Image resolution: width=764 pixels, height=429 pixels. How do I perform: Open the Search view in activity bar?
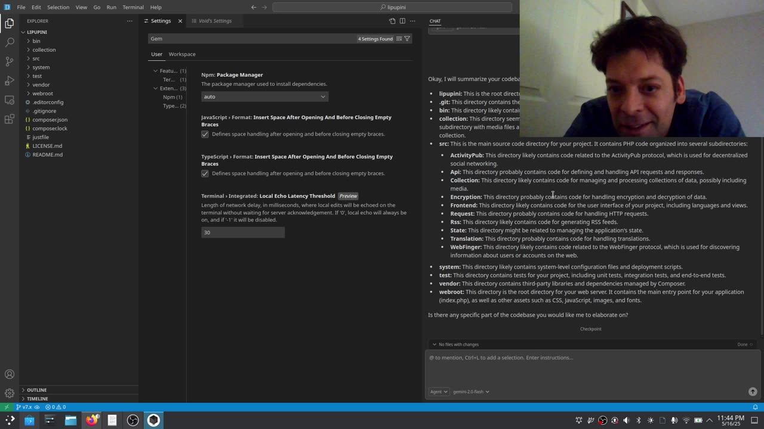(9, 42)
